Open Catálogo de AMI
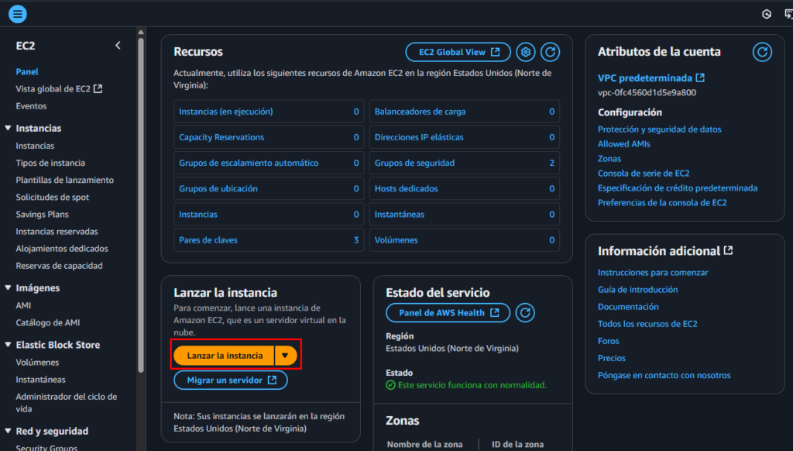This screenshot has height=451, width=793. pyautogui.click(x=48, y=323)
